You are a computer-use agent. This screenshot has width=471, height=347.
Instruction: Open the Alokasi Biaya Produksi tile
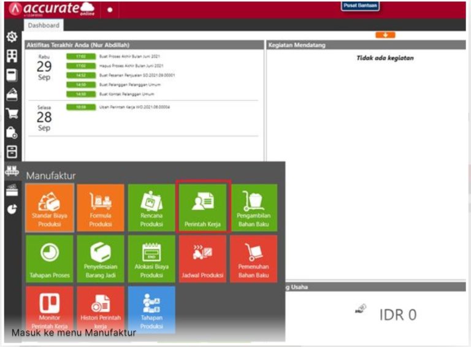pyautogui.click(x=151, y=259)
